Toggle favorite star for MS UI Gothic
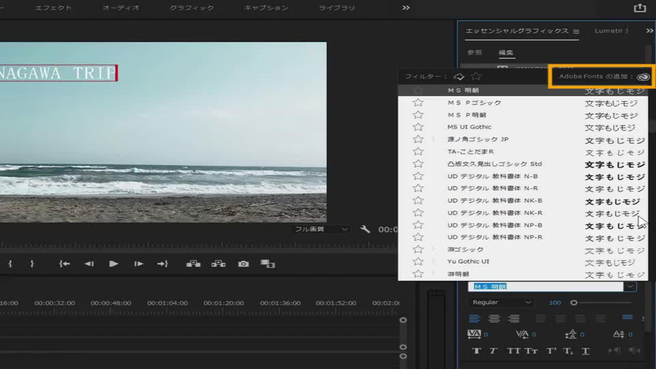656x369 pixels. [418, 127]
